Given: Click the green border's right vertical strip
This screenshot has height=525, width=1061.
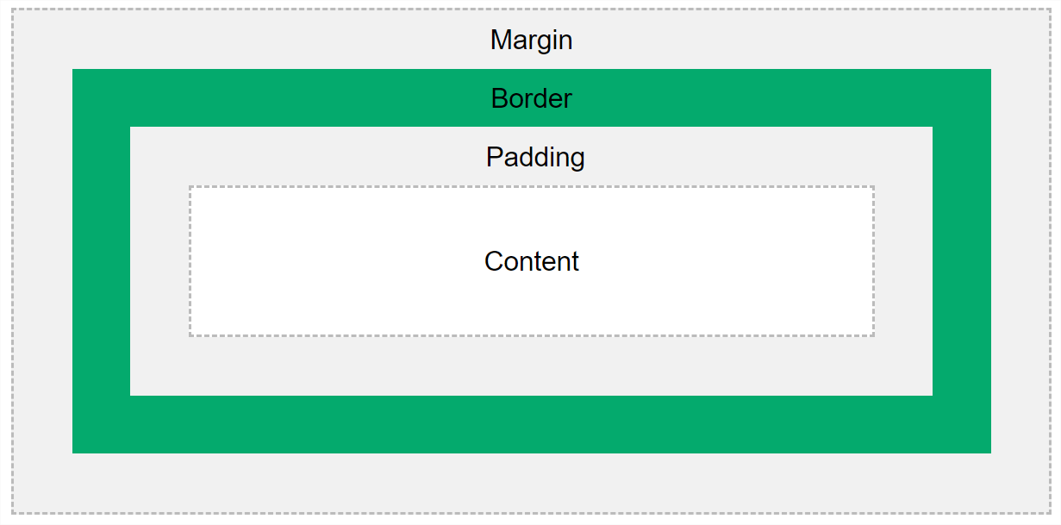Looking at the screenshot, I should coord(962,260).
